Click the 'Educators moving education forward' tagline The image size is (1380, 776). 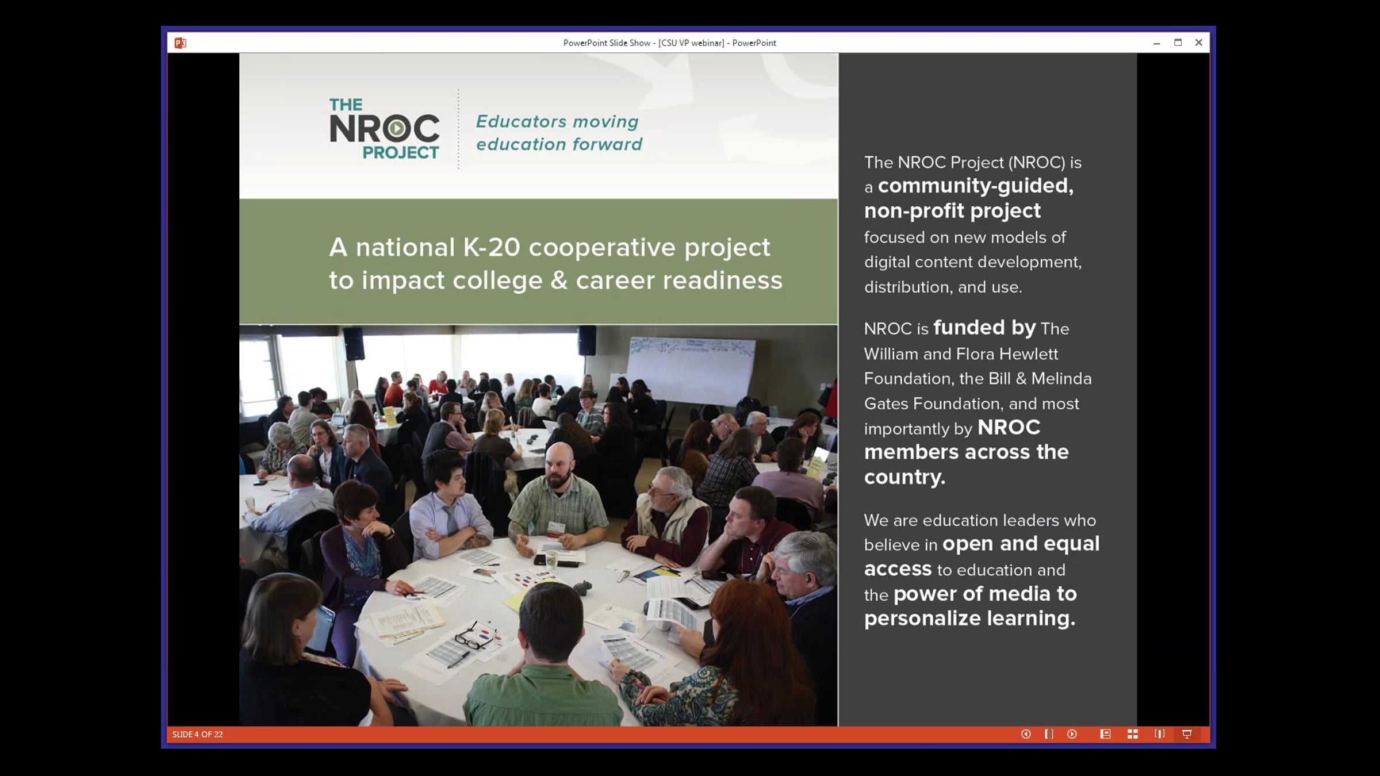point(559,133)
